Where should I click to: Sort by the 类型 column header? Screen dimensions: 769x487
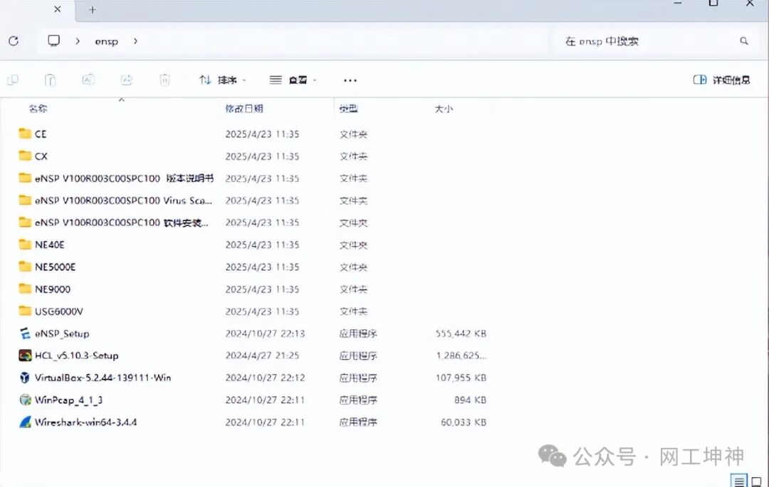348,109
